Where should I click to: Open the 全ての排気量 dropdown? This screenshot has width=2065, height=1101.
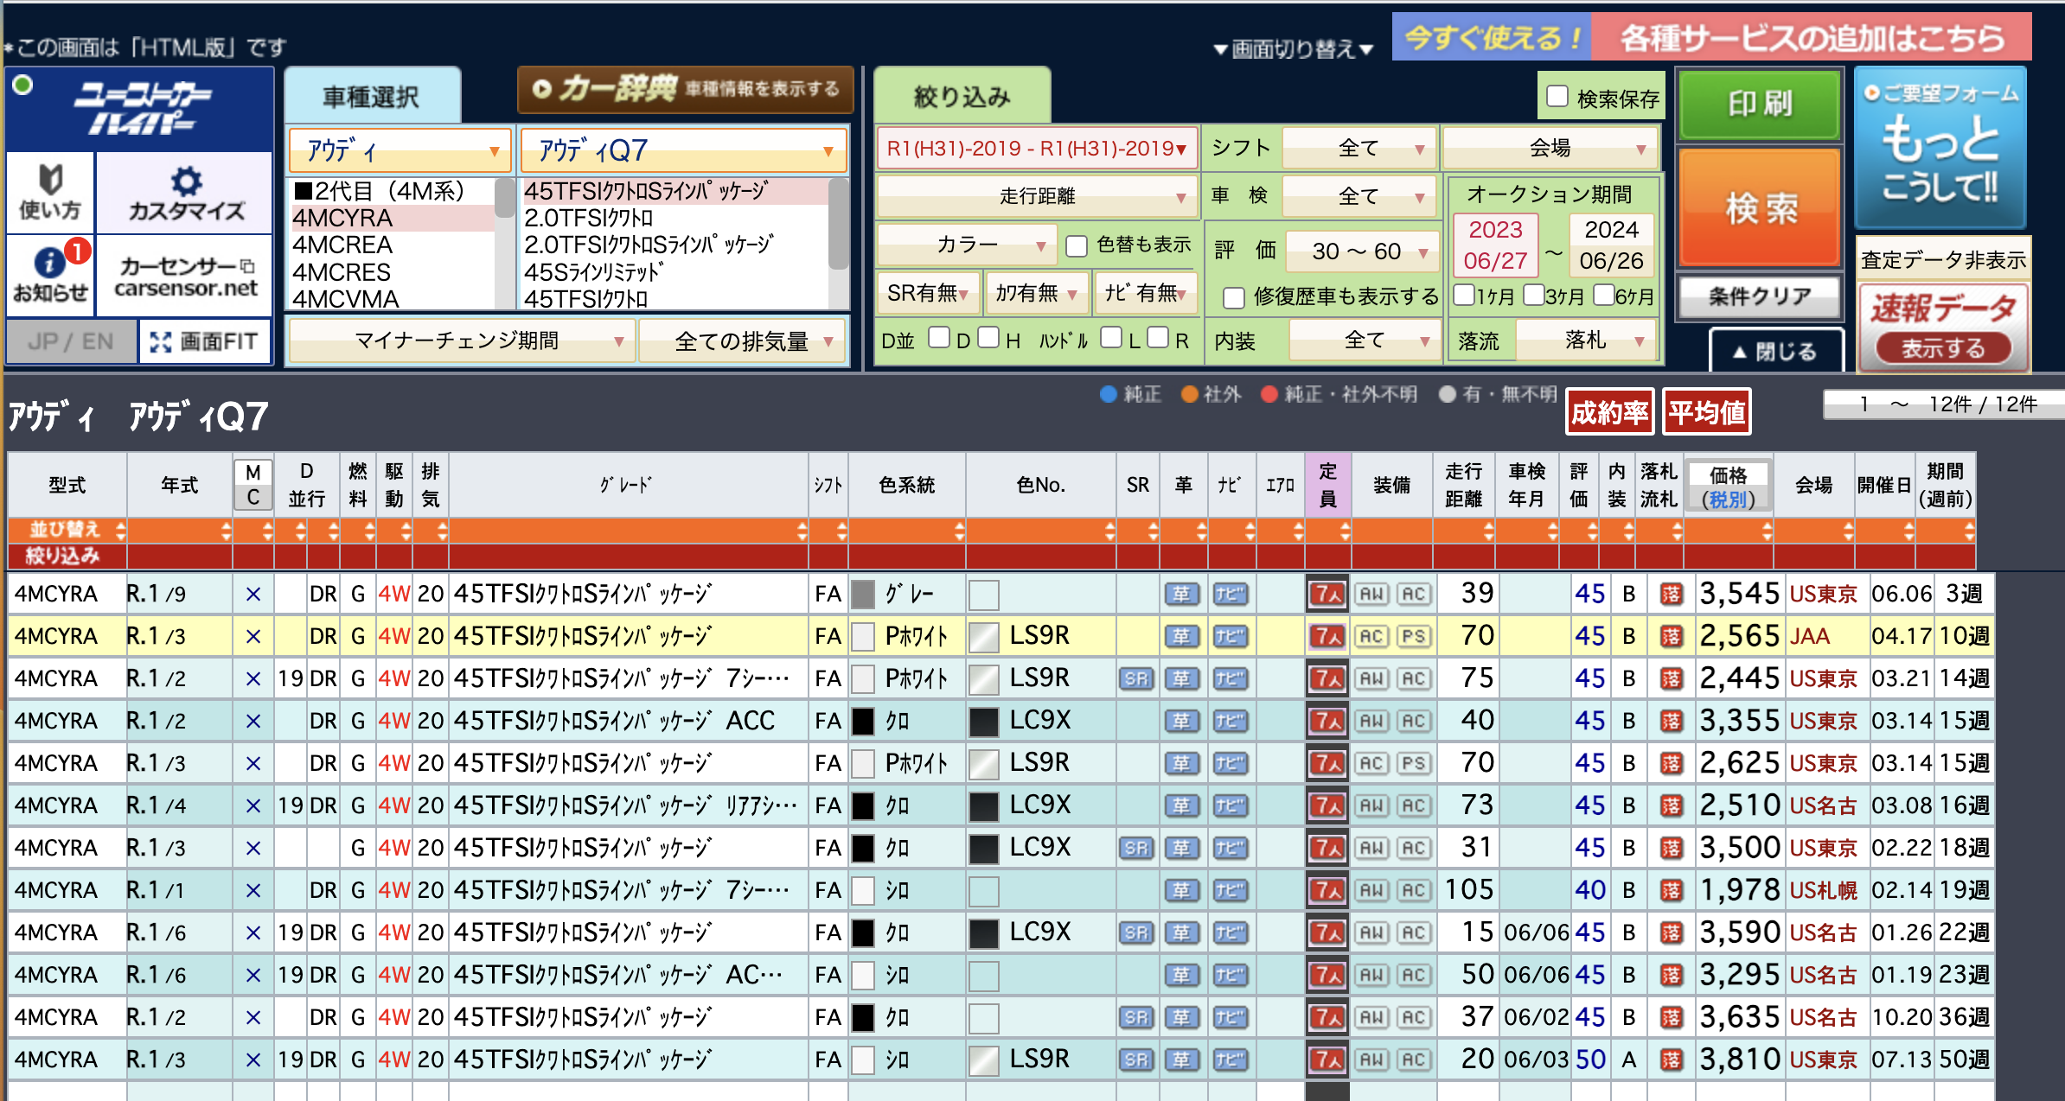[744, 341]
